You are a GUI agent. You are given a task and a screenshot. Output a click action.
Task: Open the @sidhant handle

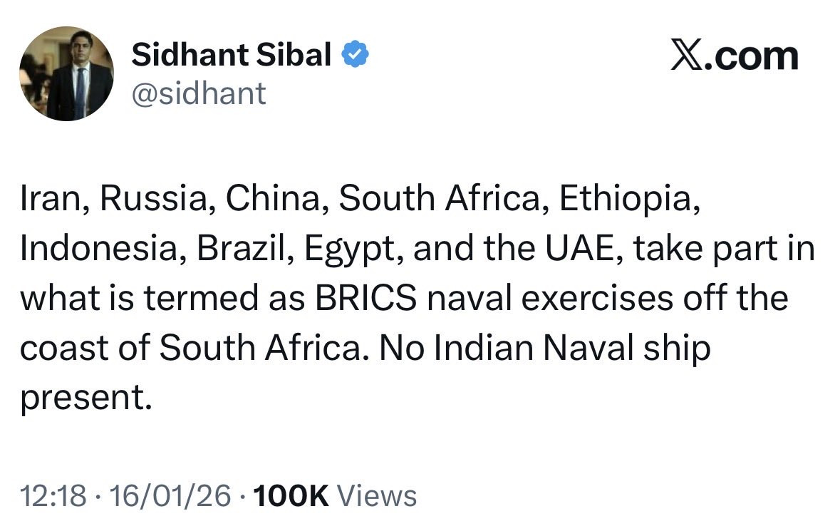199,93
